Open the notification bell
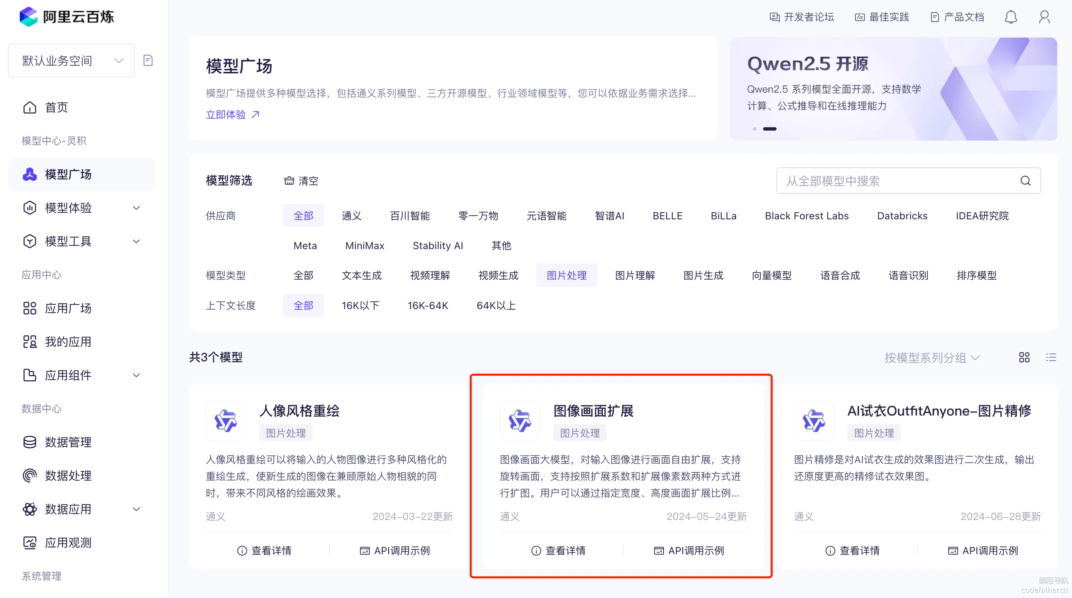The image size is (1072, 598). tap(1010, 17)
